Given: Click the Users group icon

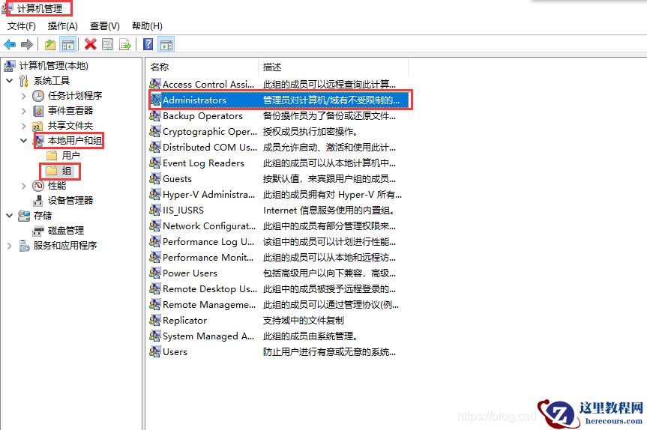Looking at the screenshot, I should pos(155,351).
